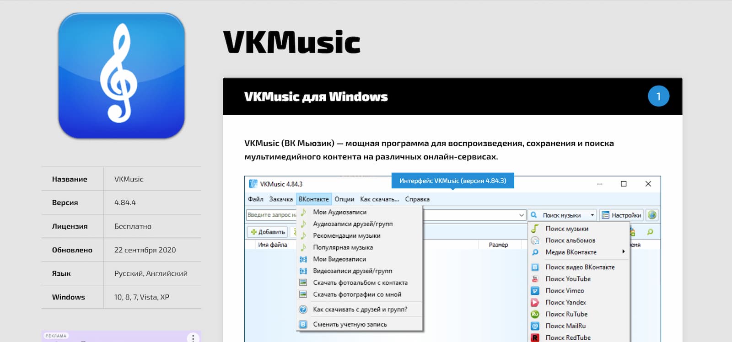The width and height of the screenshot is (732, 342).
Task: Click the Бесплатно license value
Action: pyautogui.click(x=133, y=226)
